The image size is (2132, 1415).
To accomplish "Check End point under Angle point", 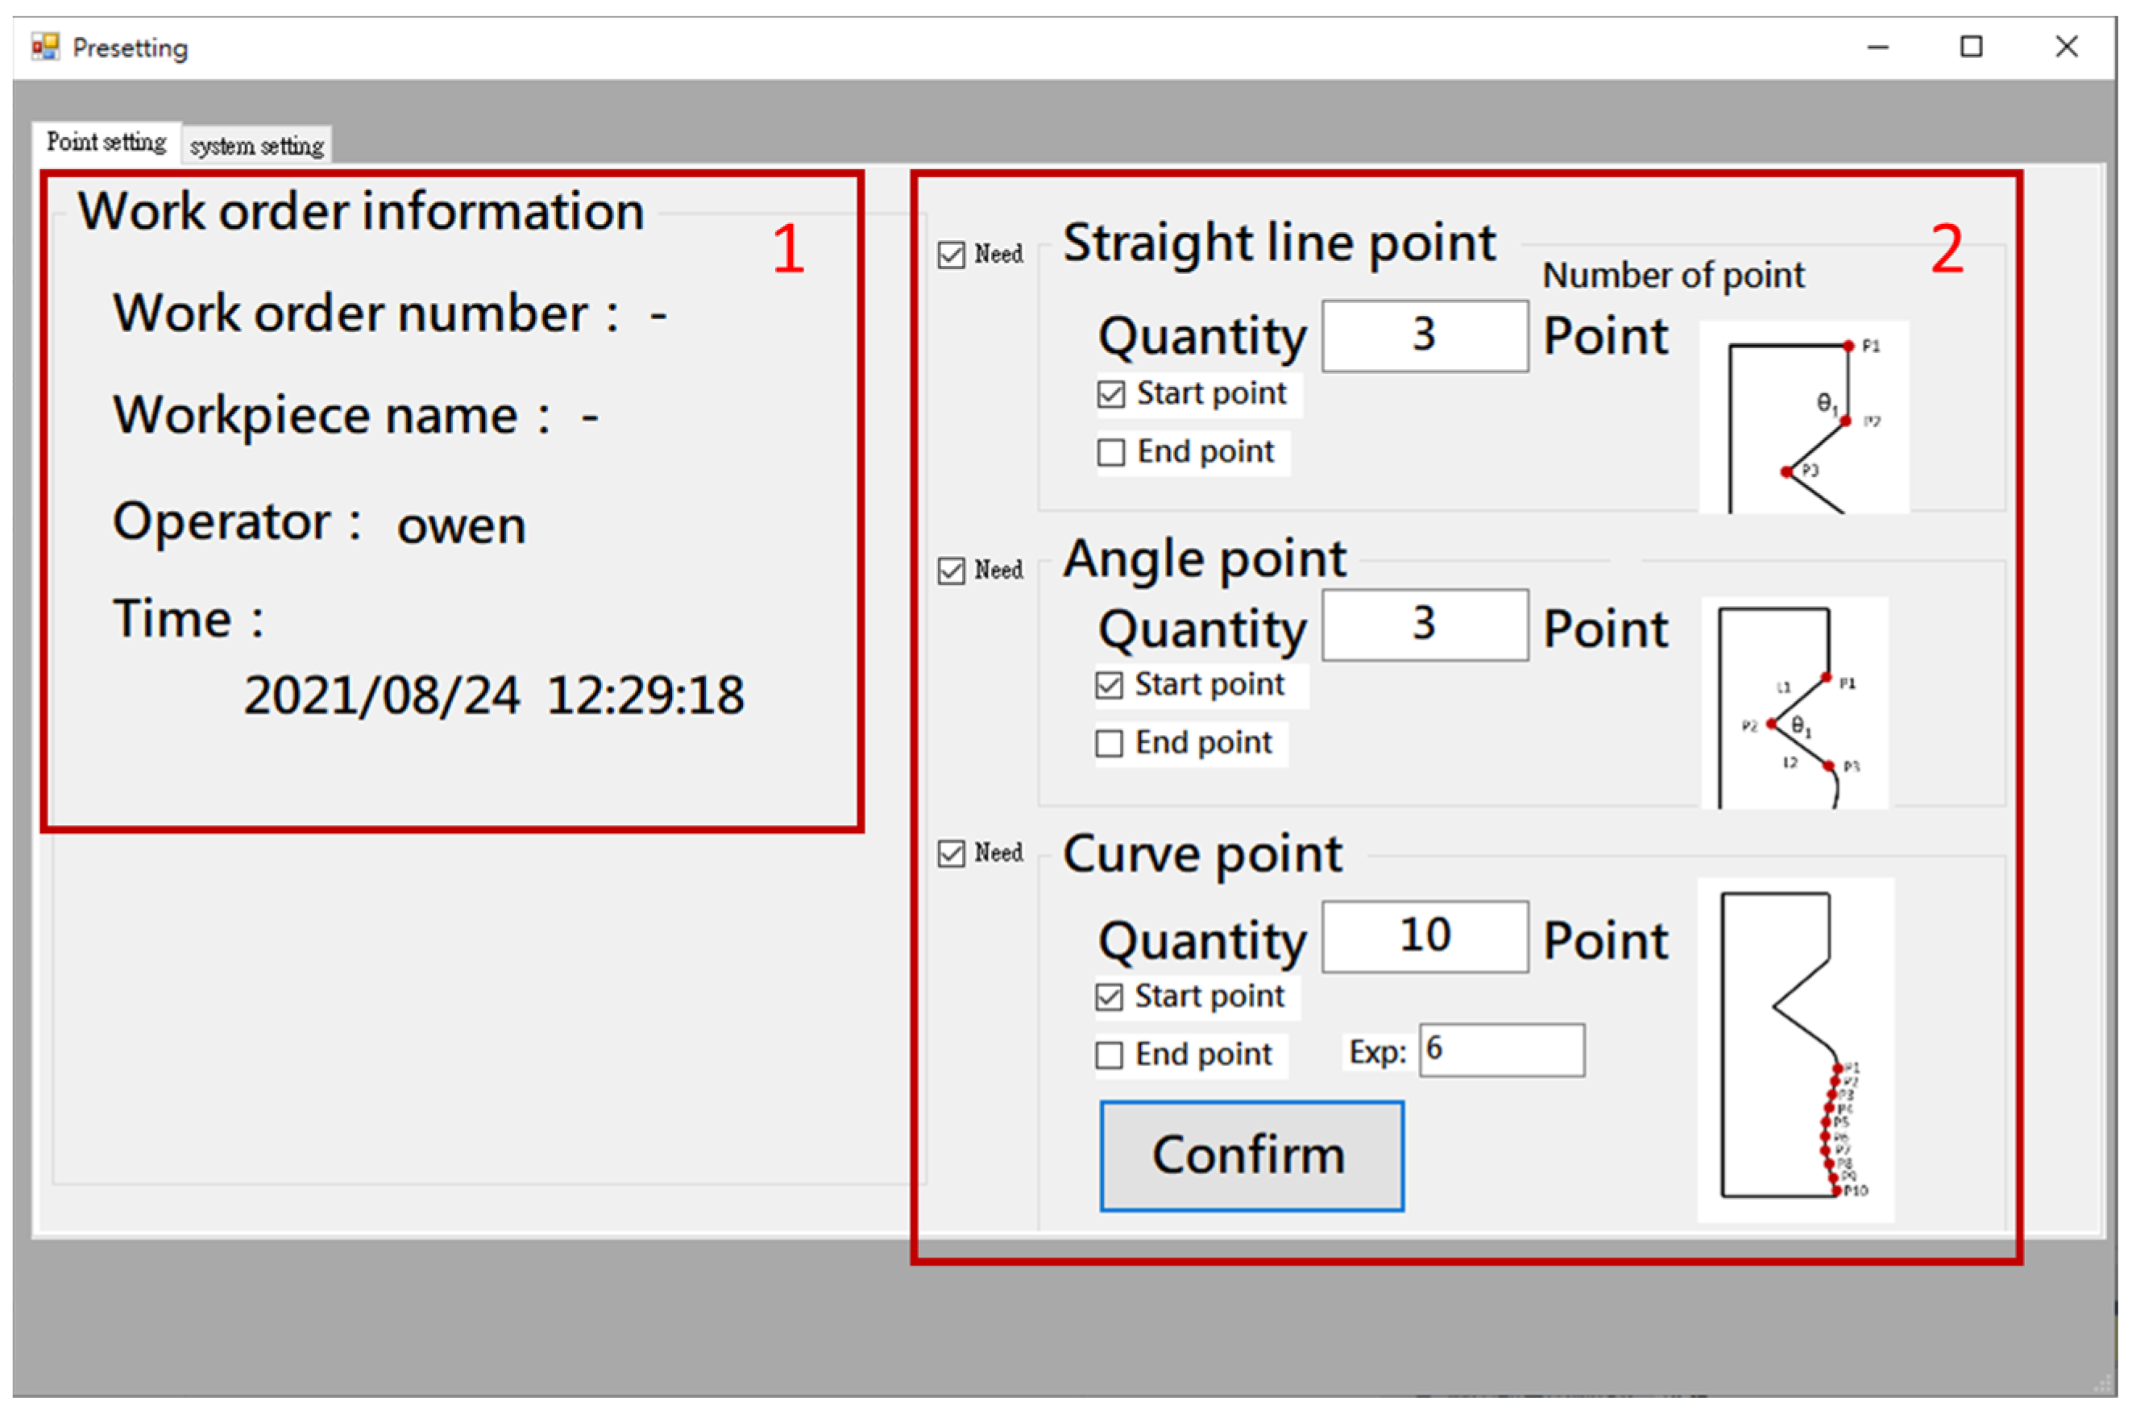I will point(1109,744).
